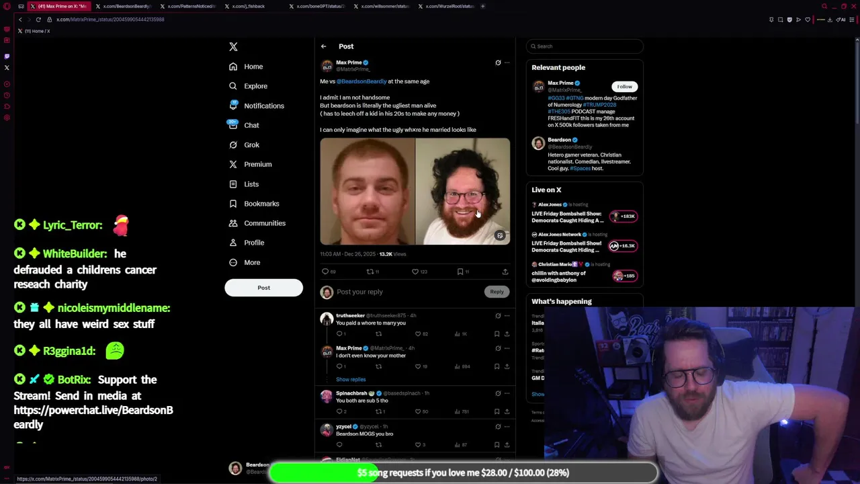This screenshot has height=484, width=860.
Task: Expand the More menu in the sidebar
Action: tap(245, 262)
